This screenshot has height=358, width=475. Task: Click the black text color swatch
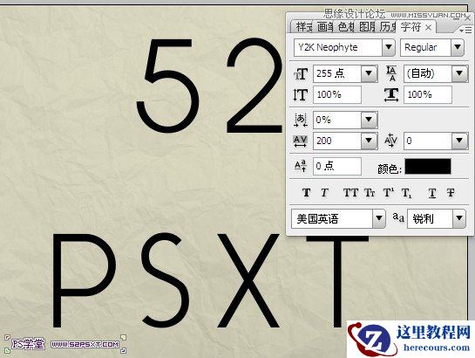point(428,166)
